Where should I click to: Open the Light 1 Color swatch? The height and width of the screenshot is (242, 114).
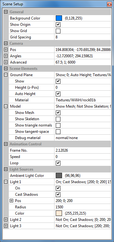pyautogui.click(x=59, y=213)
